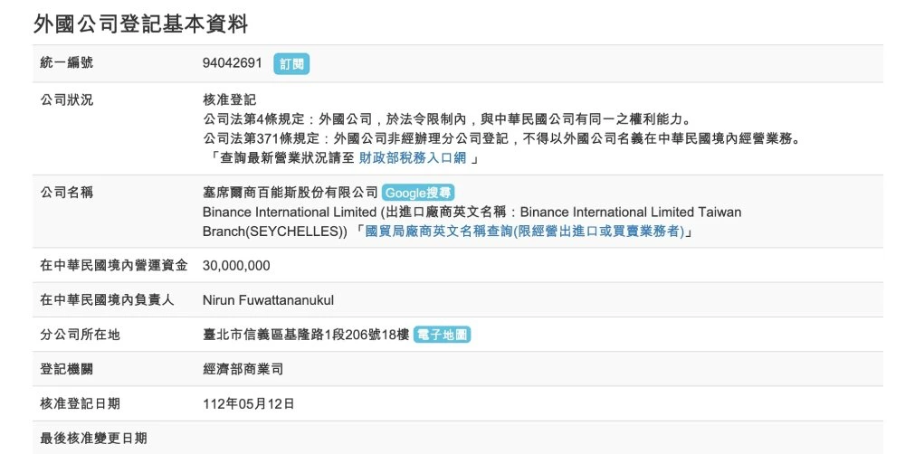Select the status text 核准登記
This screenshot has width=905, height=454.
click(x=229, y=99)
